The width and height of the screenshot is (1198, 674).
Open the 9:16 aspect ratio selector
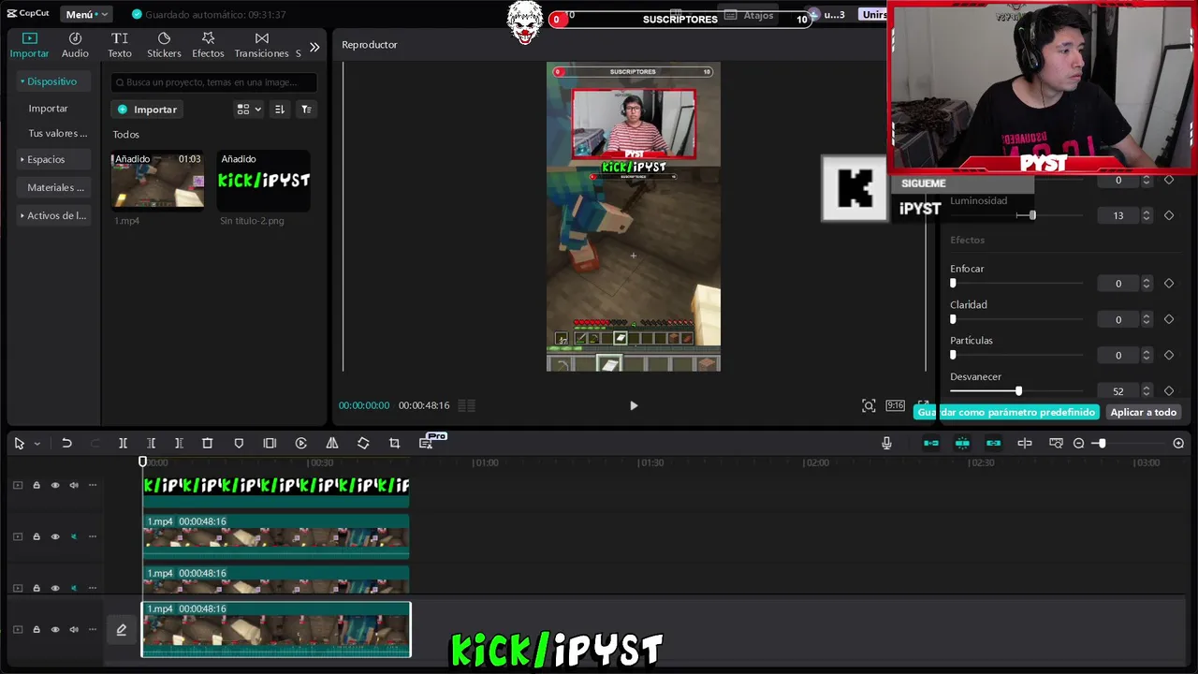click(896, 405)
